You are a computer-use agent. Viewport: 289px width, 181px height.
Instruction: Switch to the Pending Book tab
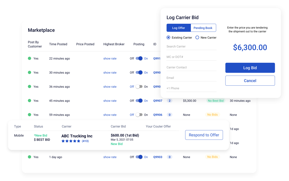[203, 28]
